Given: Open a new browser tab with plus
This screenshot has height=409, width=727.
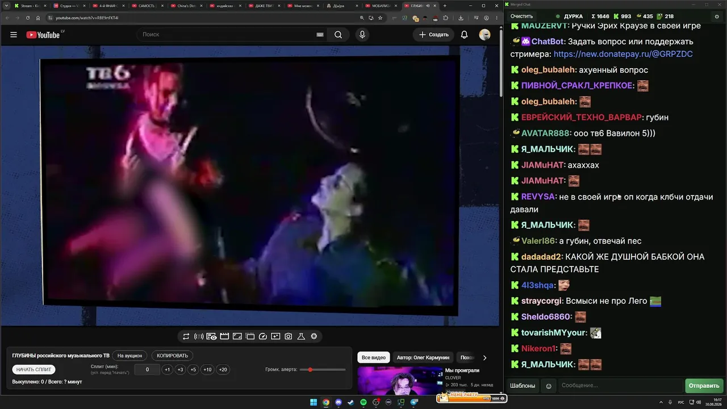Looking at the screenshot, I should (x=445, y=6).
